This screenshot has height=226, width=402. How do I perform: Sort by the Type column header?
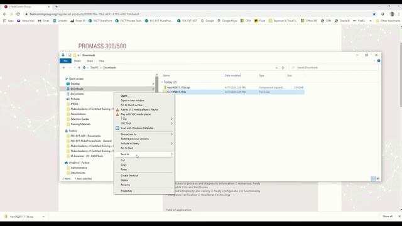pos(261,76)
